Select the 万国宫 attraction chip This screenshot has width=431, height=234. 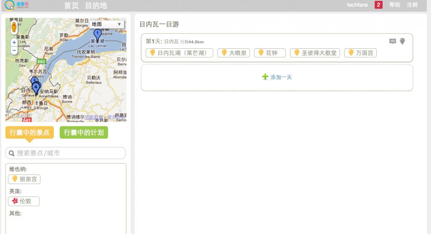click(360, 53)
